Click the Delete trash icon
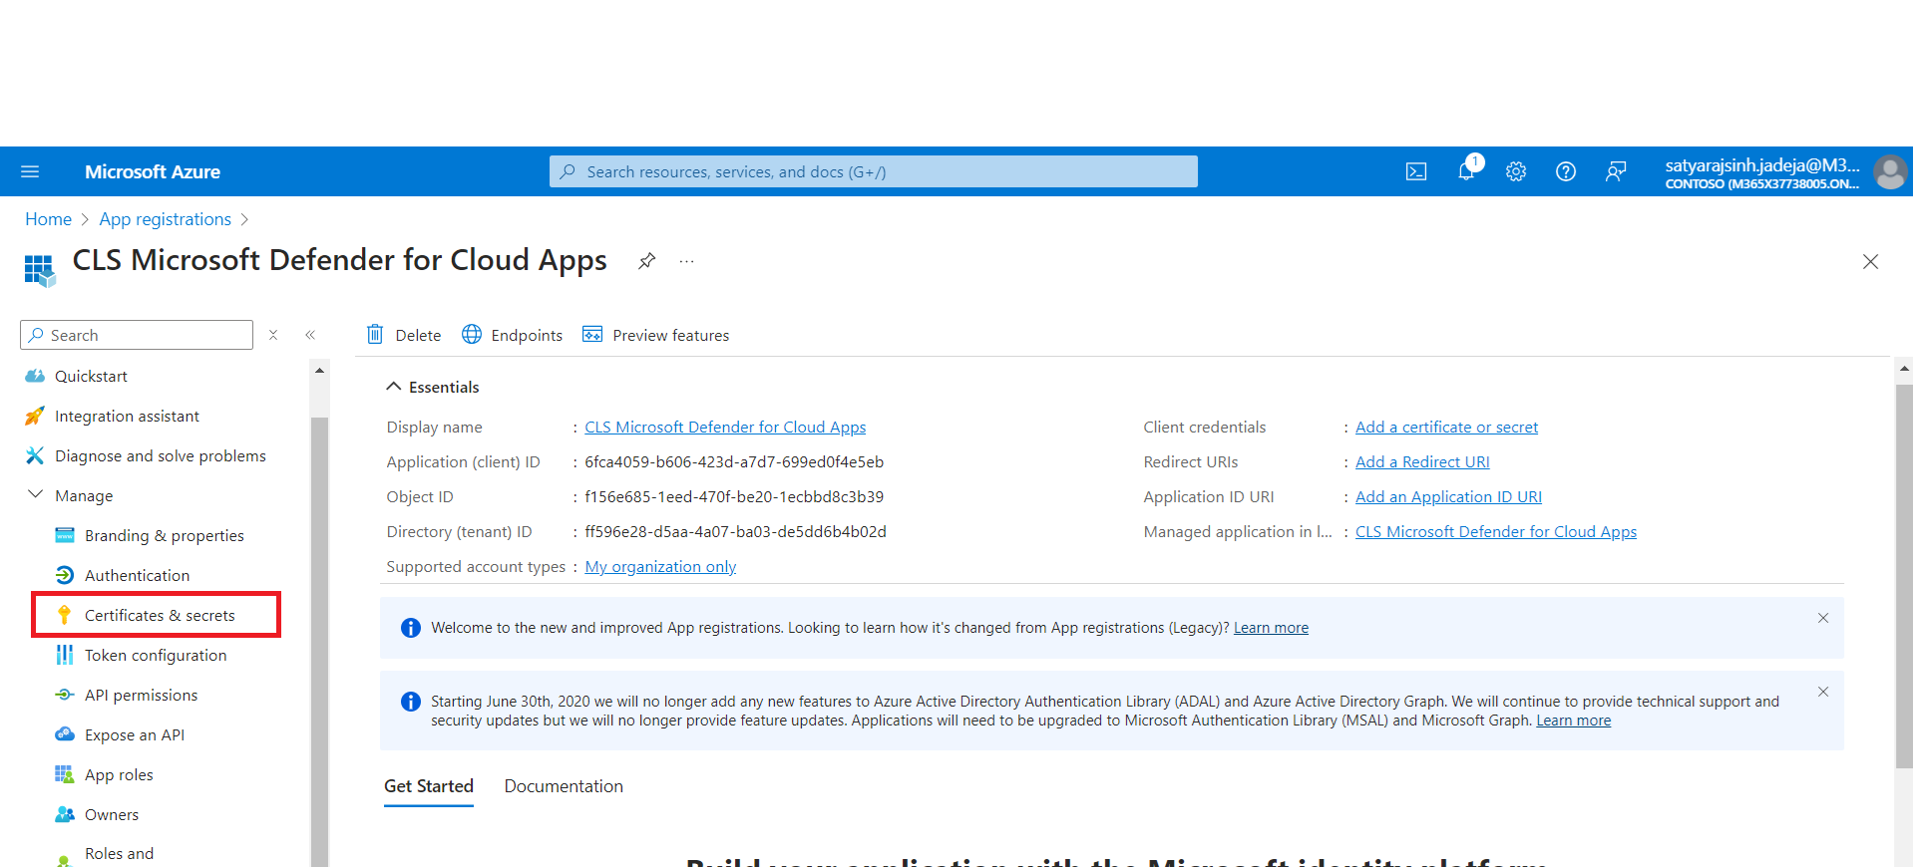The image size is (1913, 867). click(375, 334)
